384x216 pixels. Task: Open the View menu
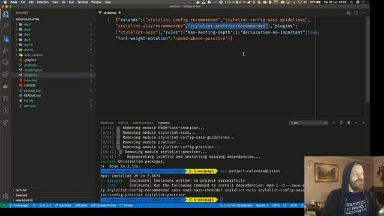tap(55, 2)
